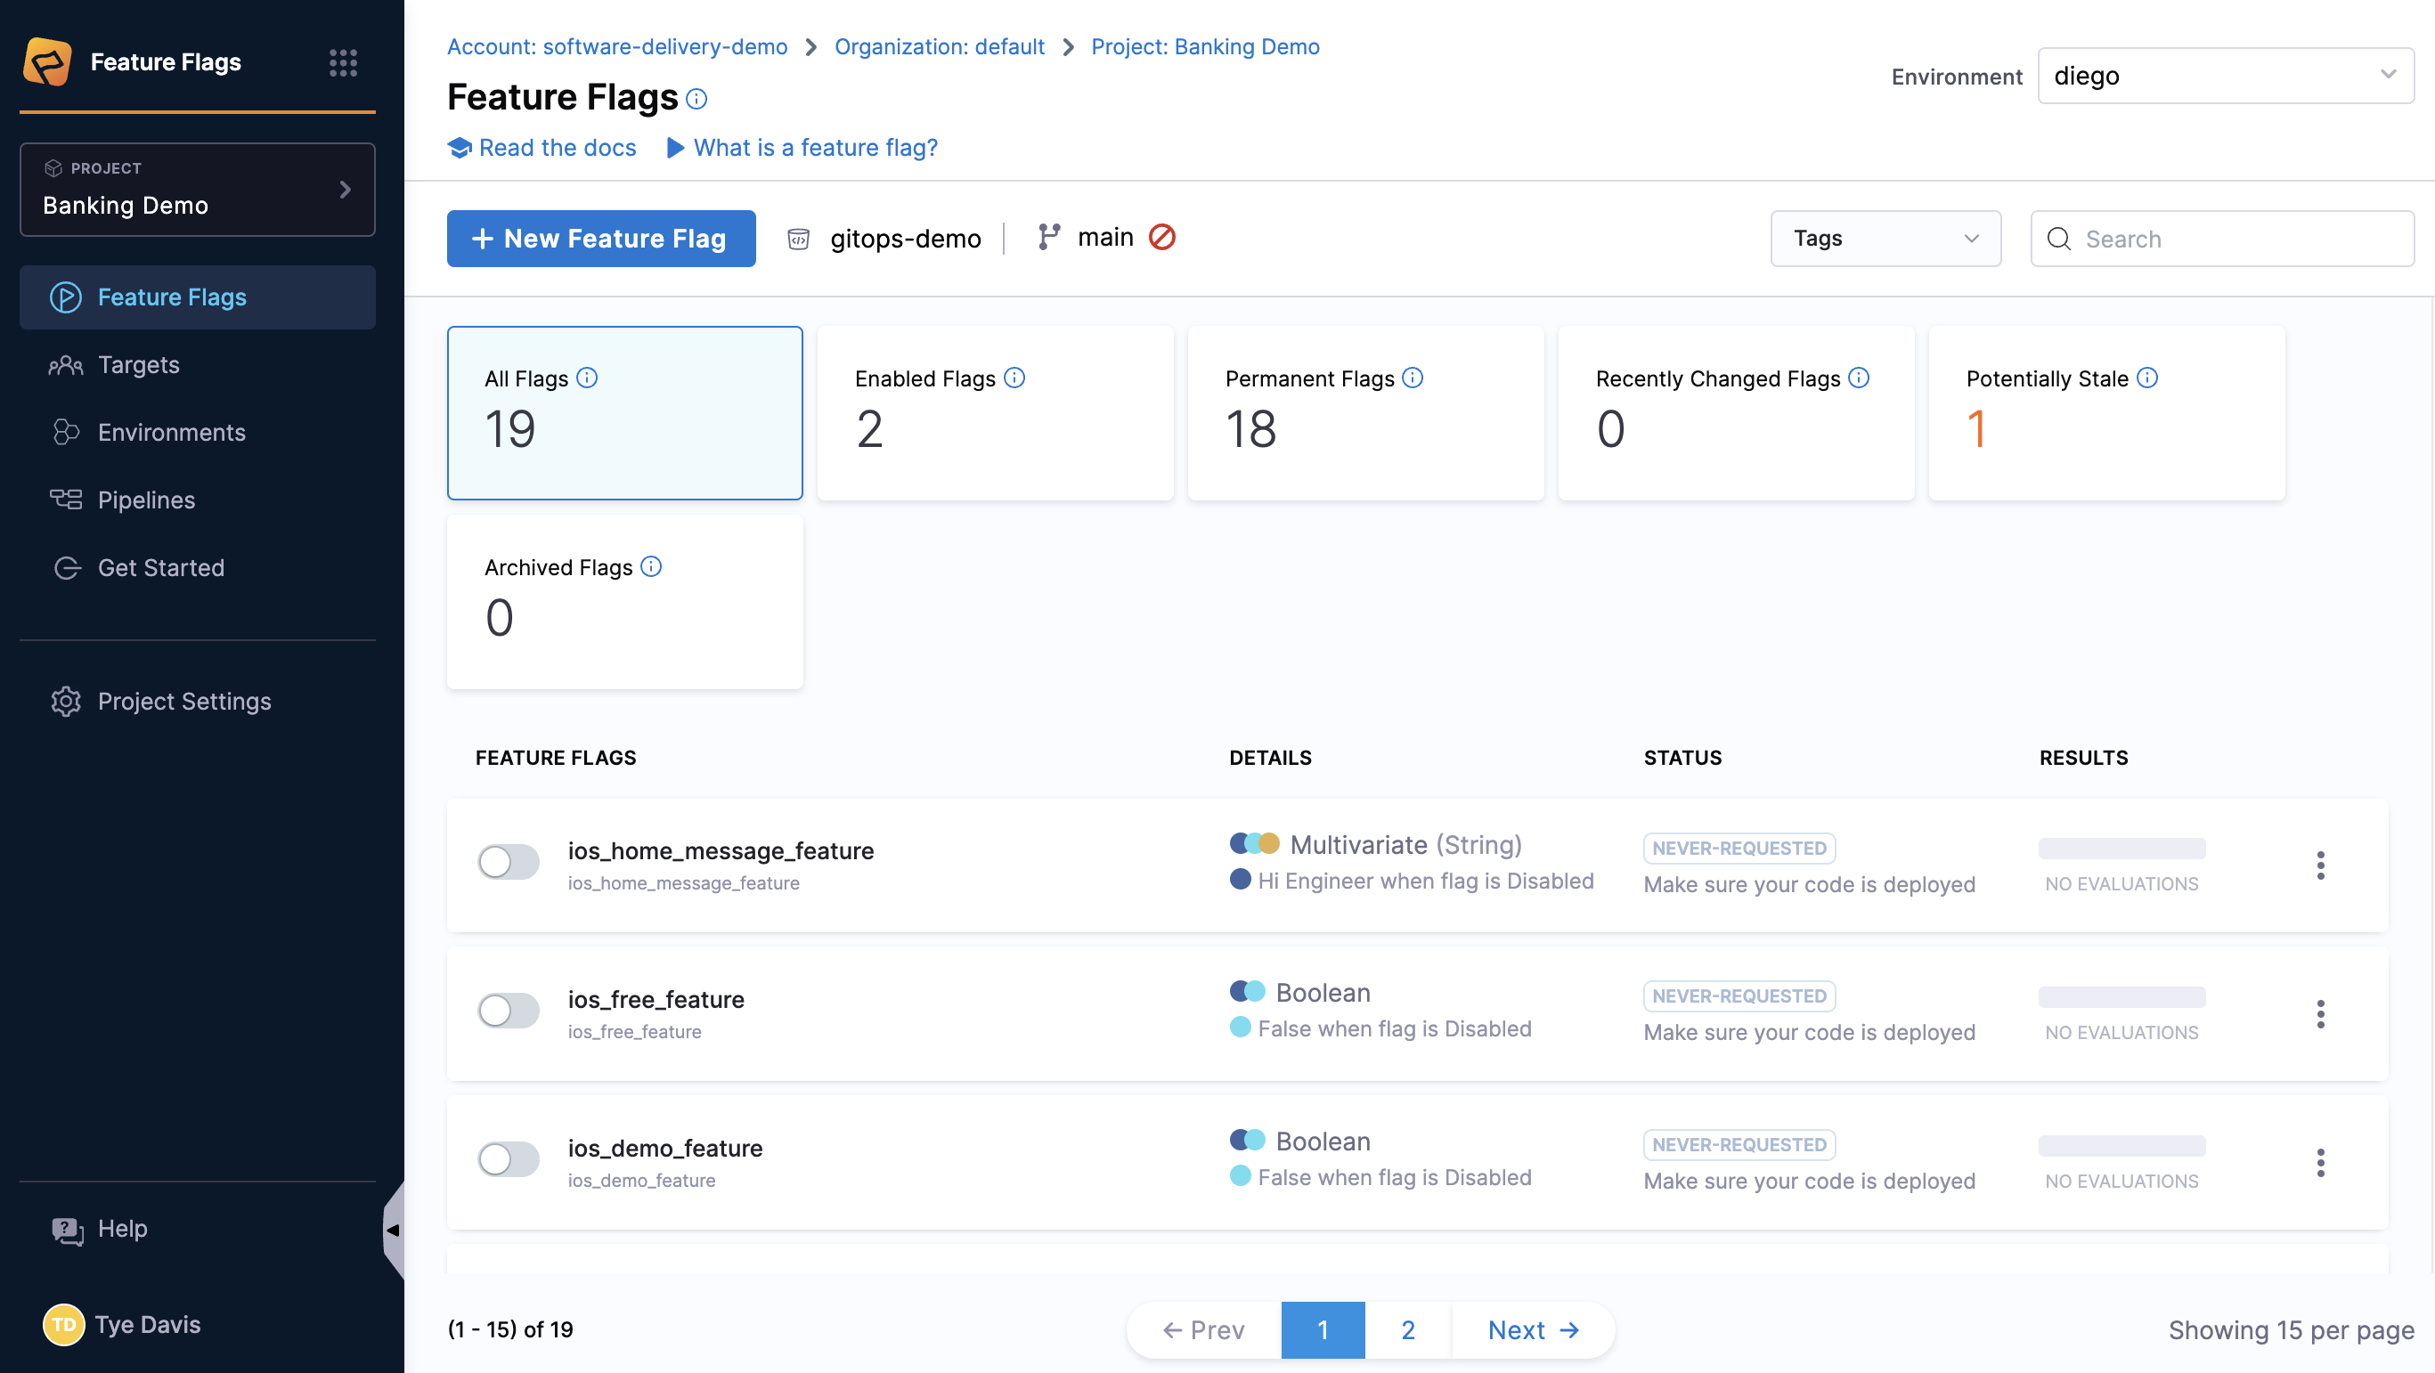The image size is (2435, 1373).
Task: Click into the Search flags field
Action: (x=2222, y=238)
